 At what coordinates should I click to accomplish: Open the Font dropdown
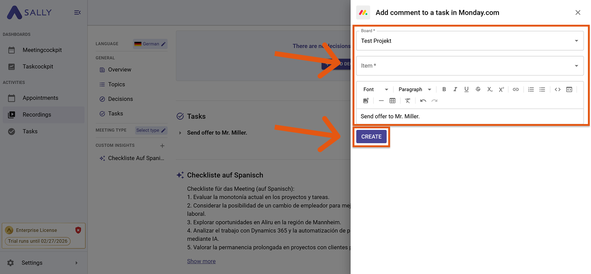[375, 89]
